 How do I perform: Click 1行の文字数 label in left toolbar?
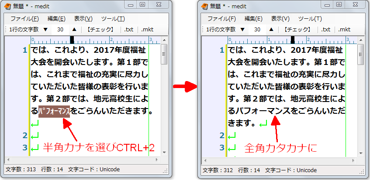24,30
